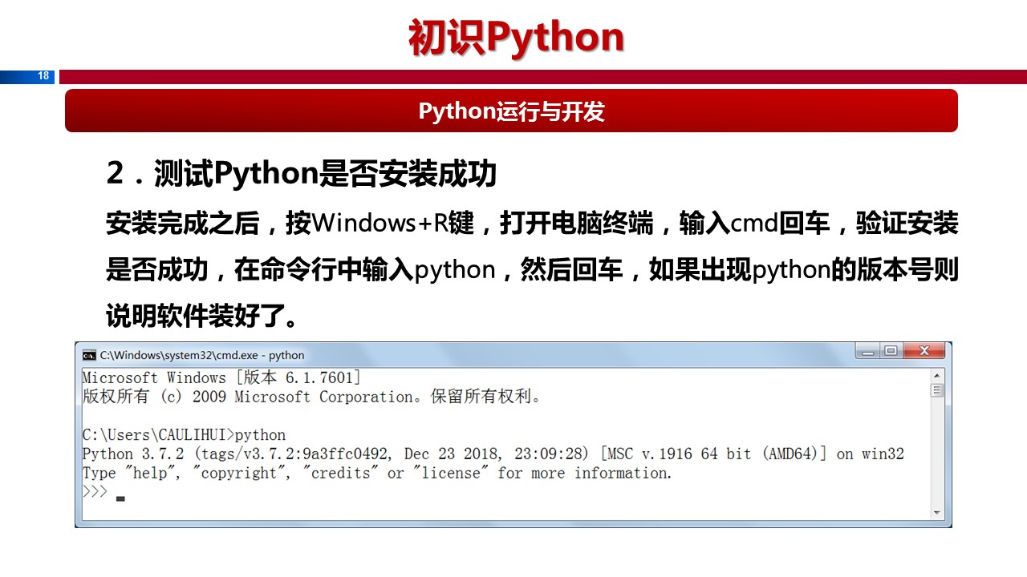1027x577 pixels.
Task: Click the 'Type "help", "copyright"' information line
Action: 377,474
